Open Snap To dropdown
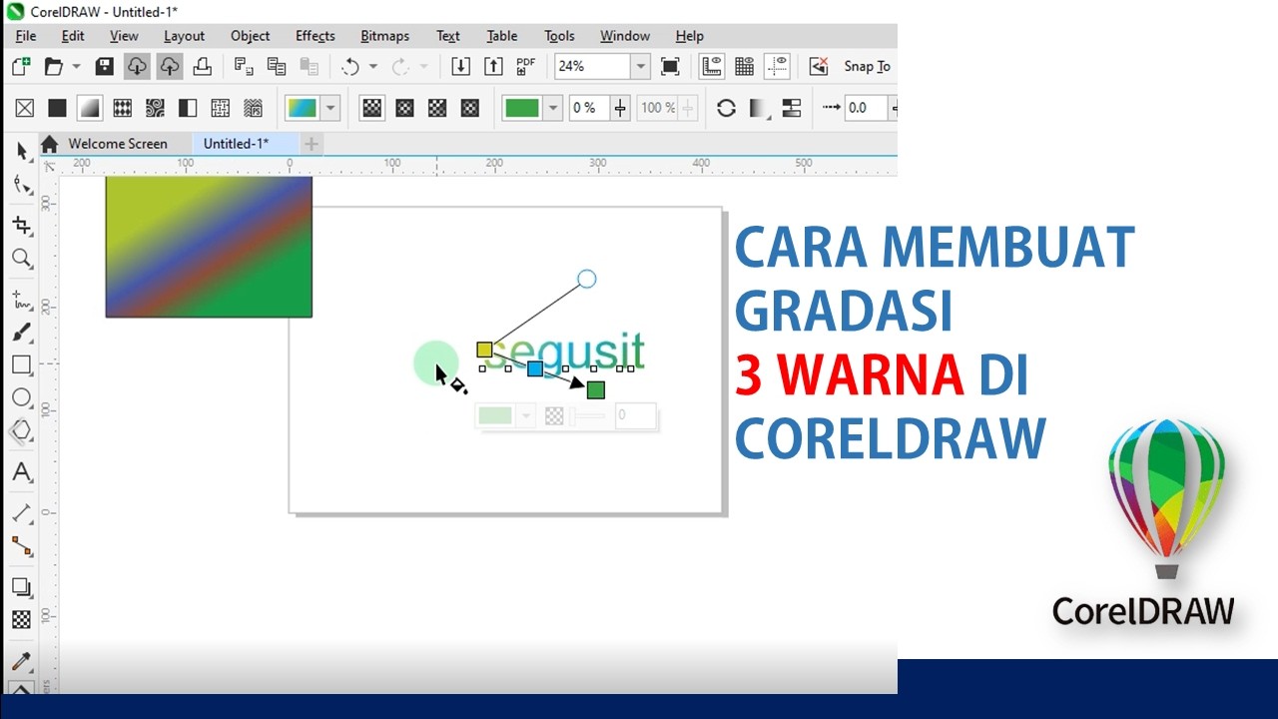The height and width of the screenshot is (719, 1278). 867,67
